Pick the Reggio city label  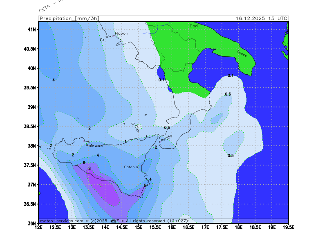click(167, 139)
